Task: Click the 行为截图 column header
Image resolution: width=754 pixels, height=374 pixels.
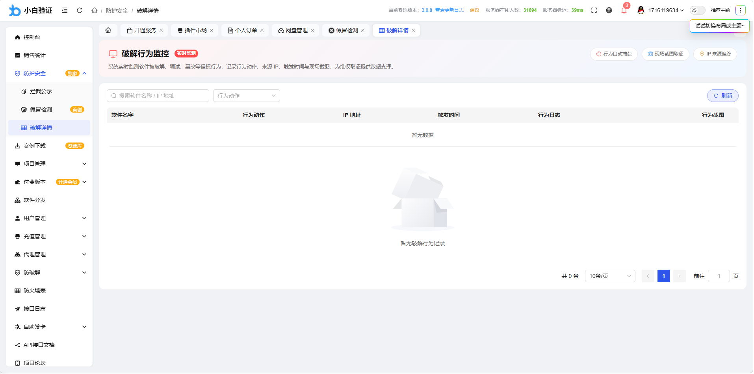Action: [713, 115]
